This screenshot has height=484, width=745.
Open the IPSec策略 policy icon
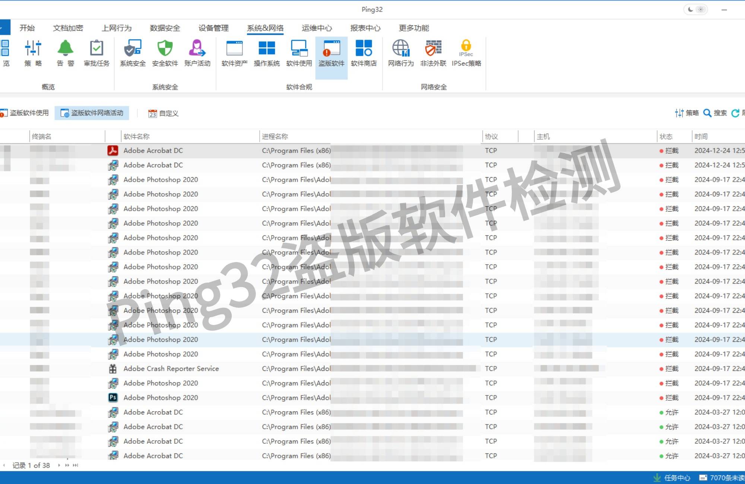pos(466,52)
